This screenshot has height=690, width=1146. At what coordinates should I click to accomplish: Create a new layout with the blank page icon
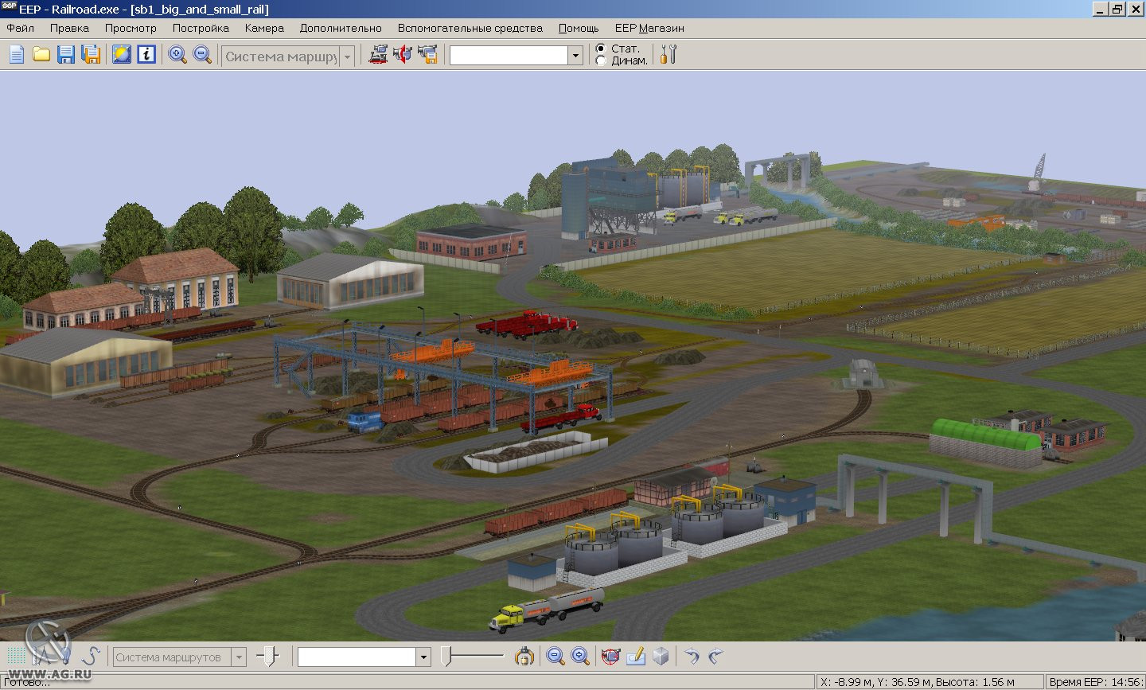click(17, 54)
